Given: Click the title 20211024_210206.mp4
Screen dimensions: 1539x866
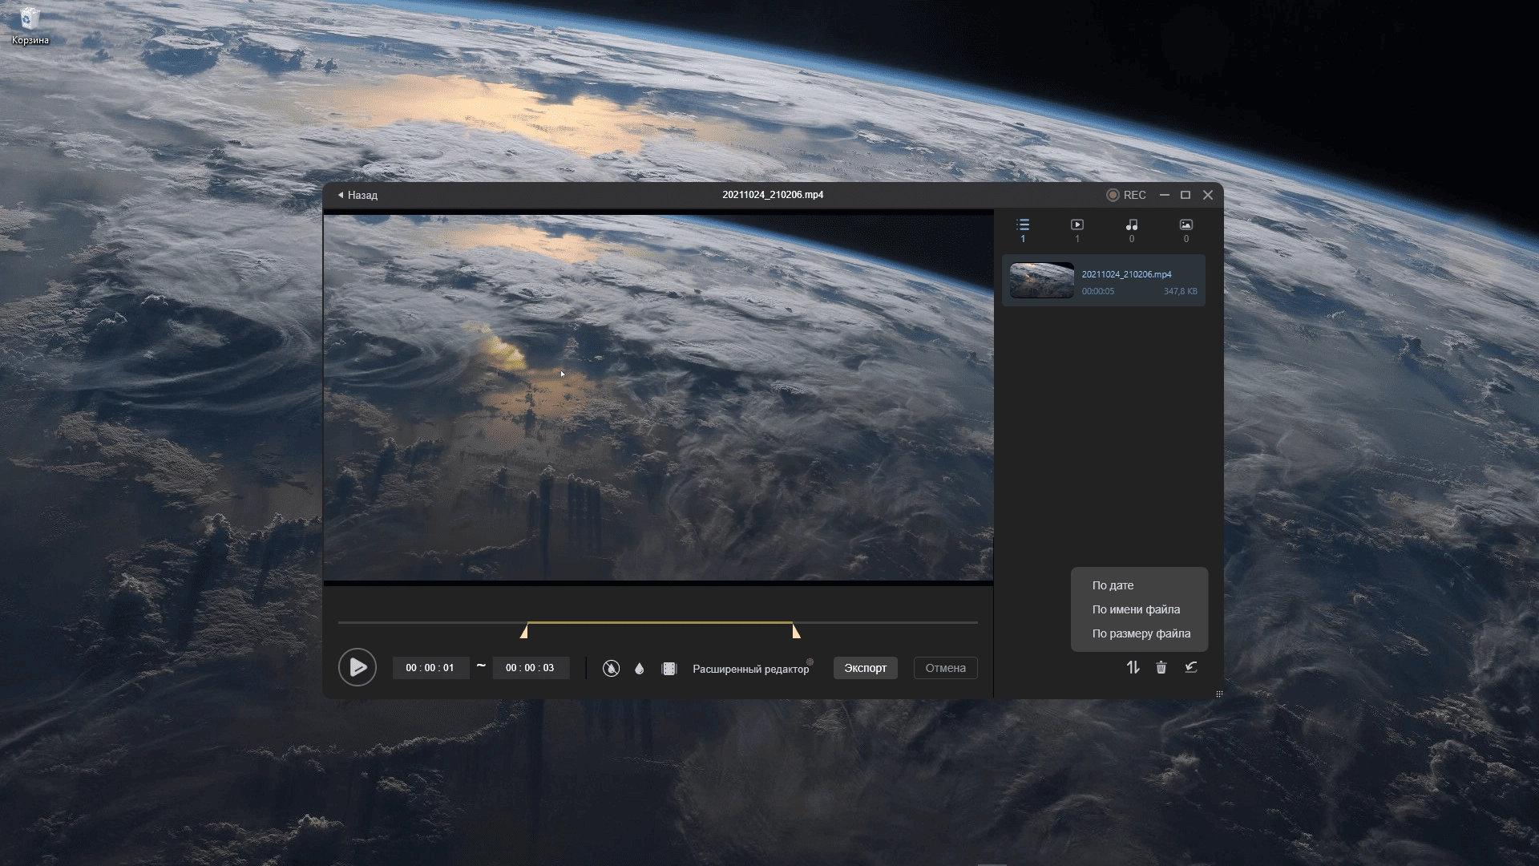Looking at the screenshot, I should tap(773, 195).
